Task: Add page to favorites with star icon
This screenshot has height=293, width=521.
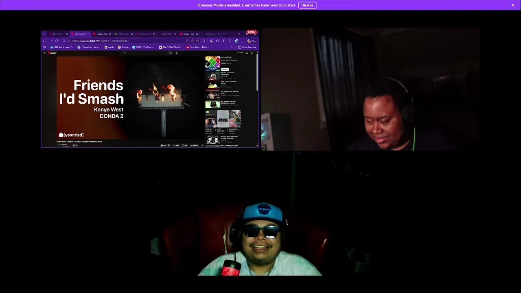Action: (197, 41)
